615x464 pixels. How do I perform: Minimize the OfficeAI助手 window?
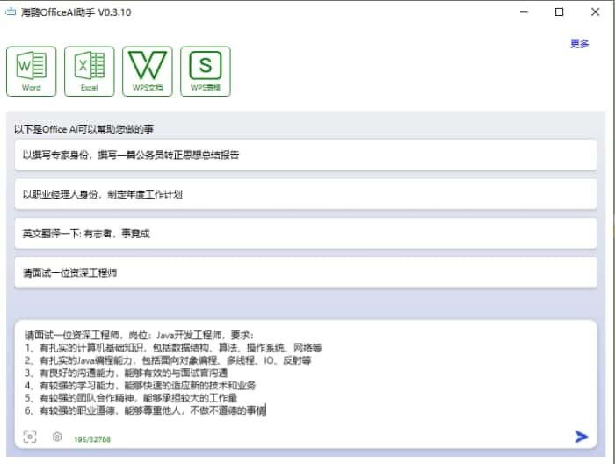(x=524, y=11)
